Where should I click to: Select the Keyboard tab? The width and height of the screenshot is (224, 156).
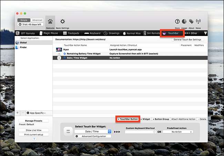(x=92, y=33)
